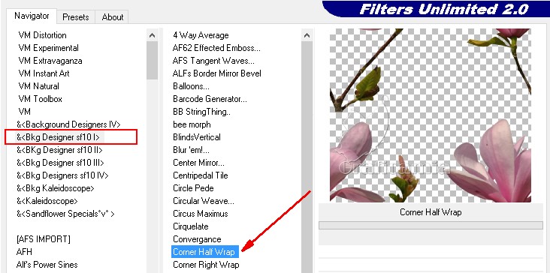
Task: Open Alf's Power Sines category
Action: [x=47, y=264]
